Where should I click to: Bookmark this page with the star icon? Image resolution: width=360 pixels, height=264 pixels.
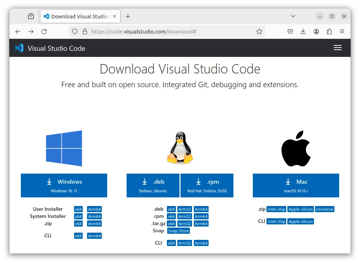point(259,32)
